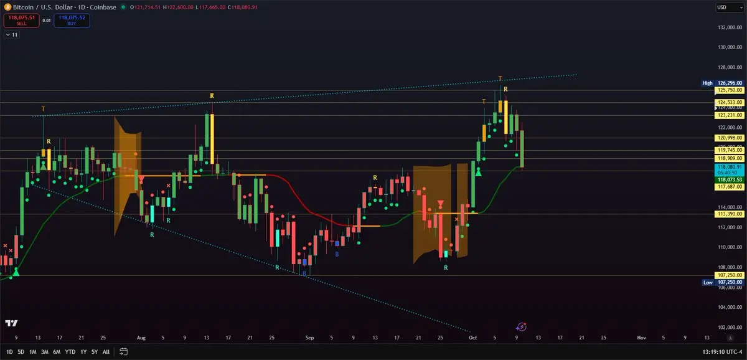Select the 1M date range
Image resolution: width=747 pixels, height=360 pixels.
click(32, 352)
